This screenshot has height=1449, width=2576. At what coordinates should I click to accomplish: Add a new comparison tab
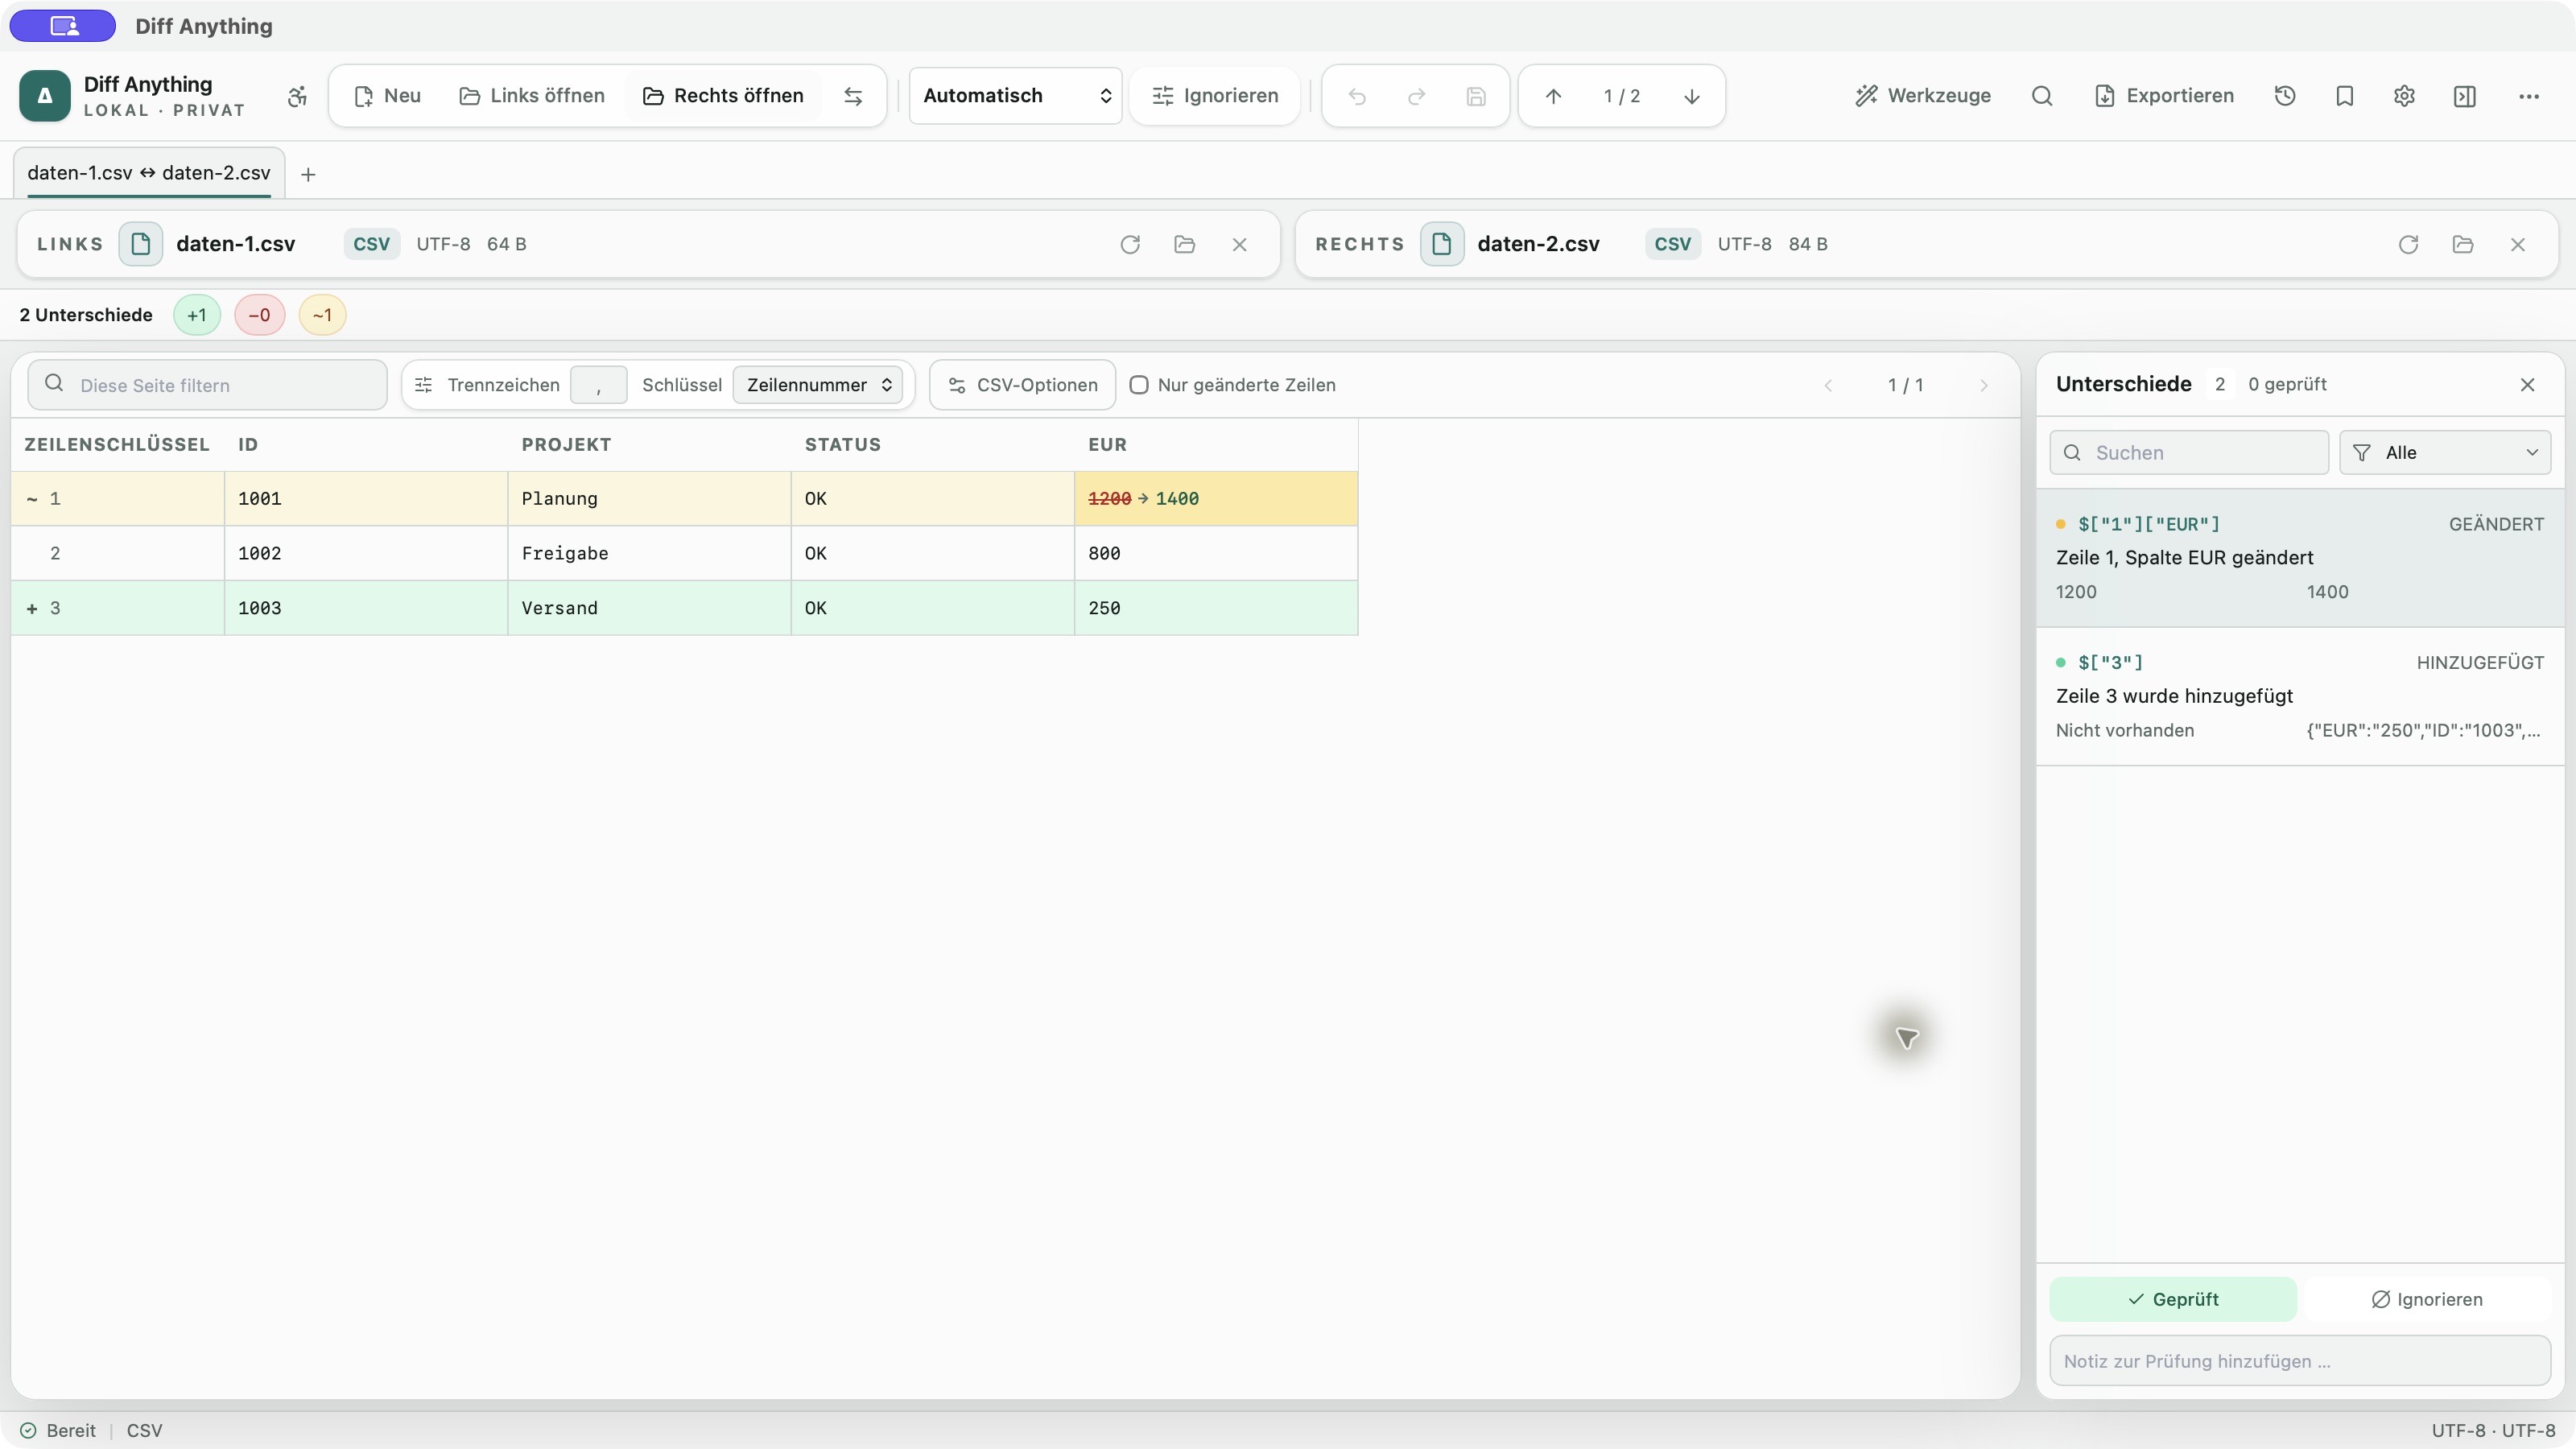click(x=308, y=174)
